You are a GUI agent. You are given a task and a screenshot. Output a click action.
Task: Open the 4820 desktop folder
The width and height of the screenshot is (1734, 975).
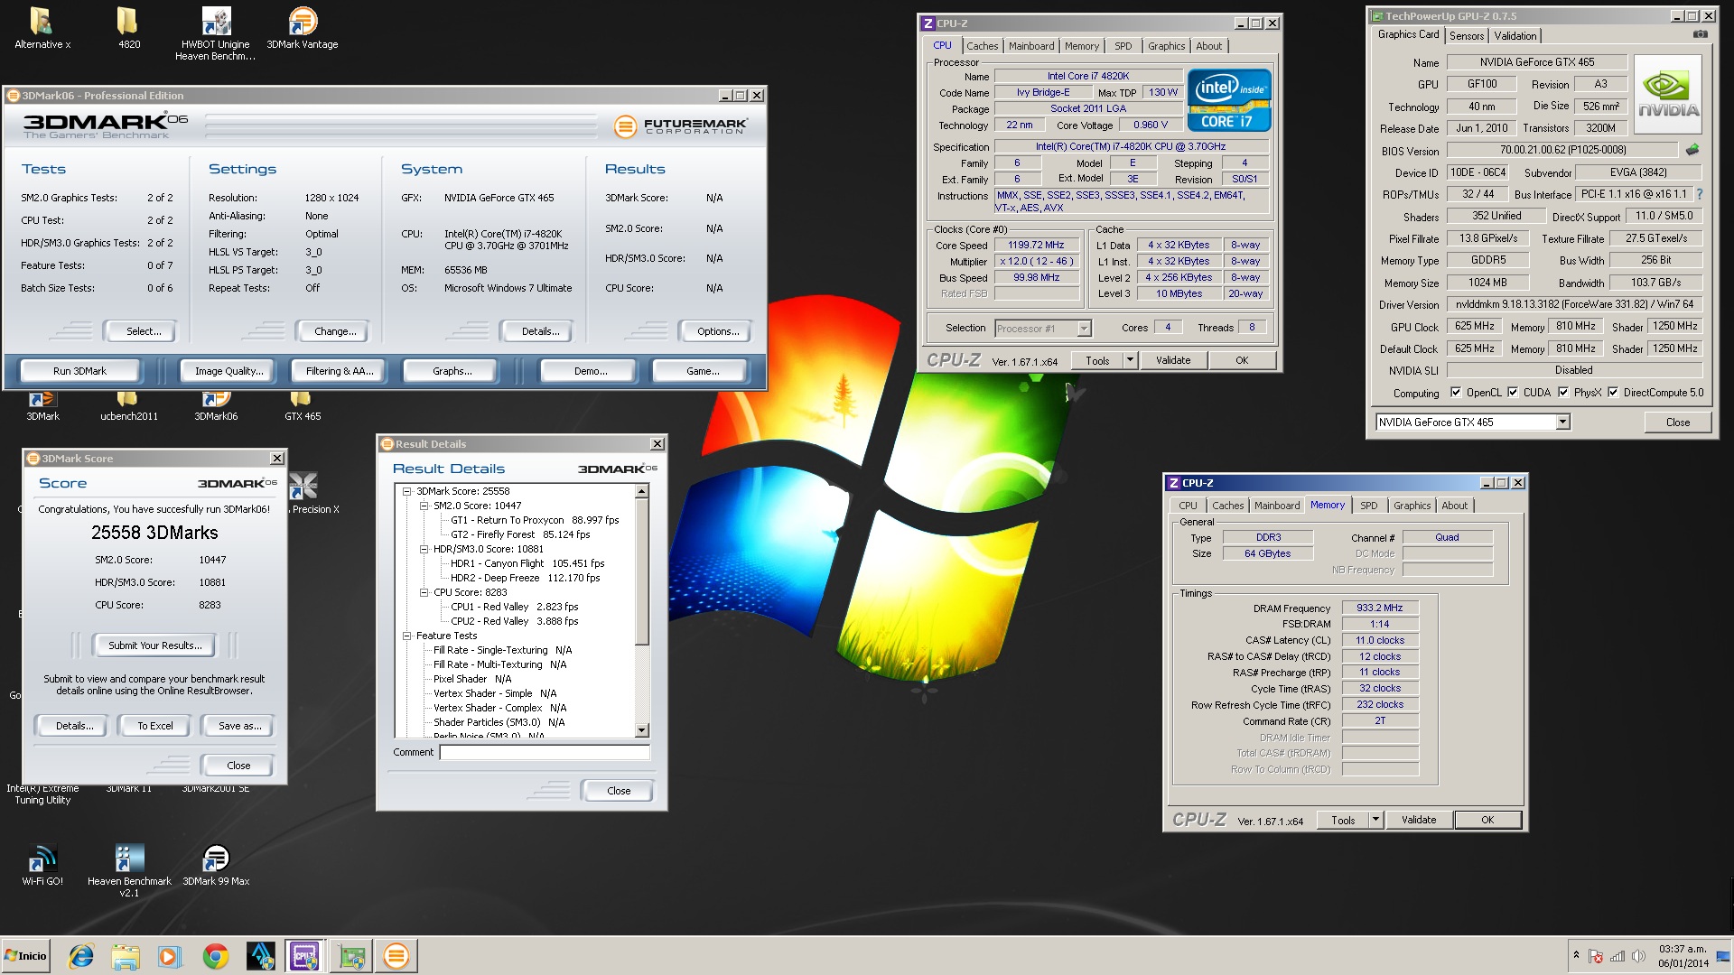[128, 27]
